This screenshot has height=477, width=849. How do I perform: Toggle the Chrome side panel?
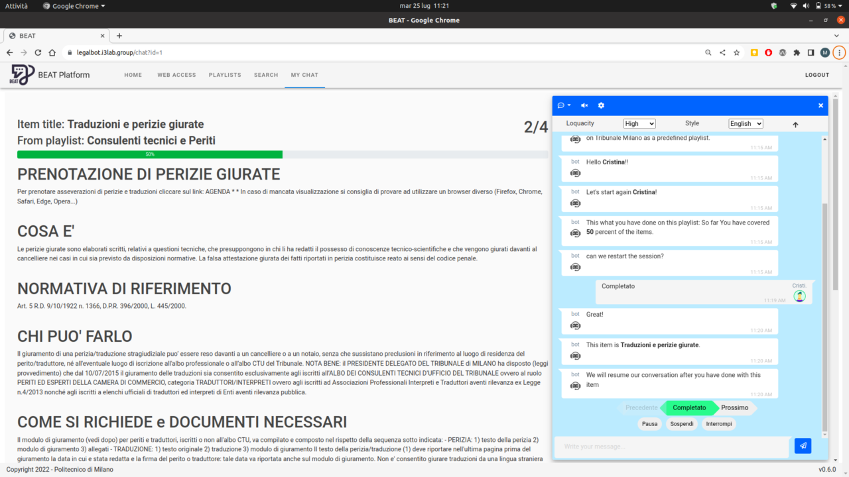[811, 52]
